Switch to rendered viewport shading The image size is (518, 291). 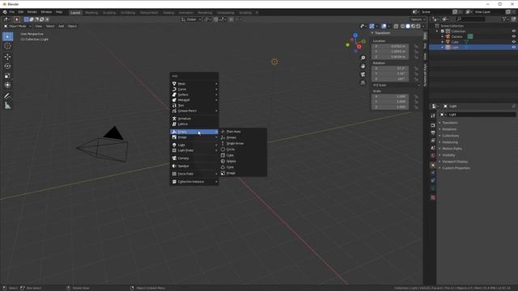click(418, 26)
